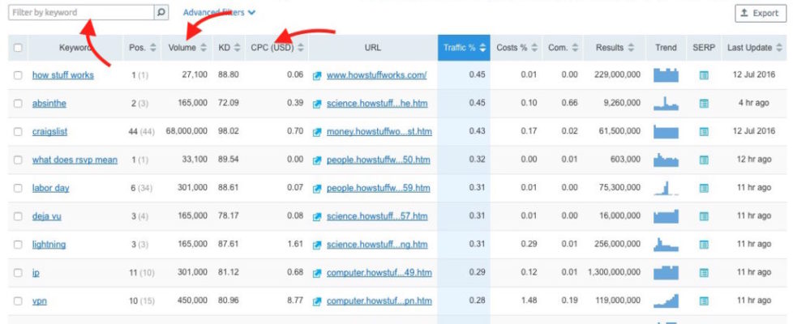The height and width of the screenshot is (324, 793).
Task: Click the Filter by keyword input field
Action: pos(81,13)
